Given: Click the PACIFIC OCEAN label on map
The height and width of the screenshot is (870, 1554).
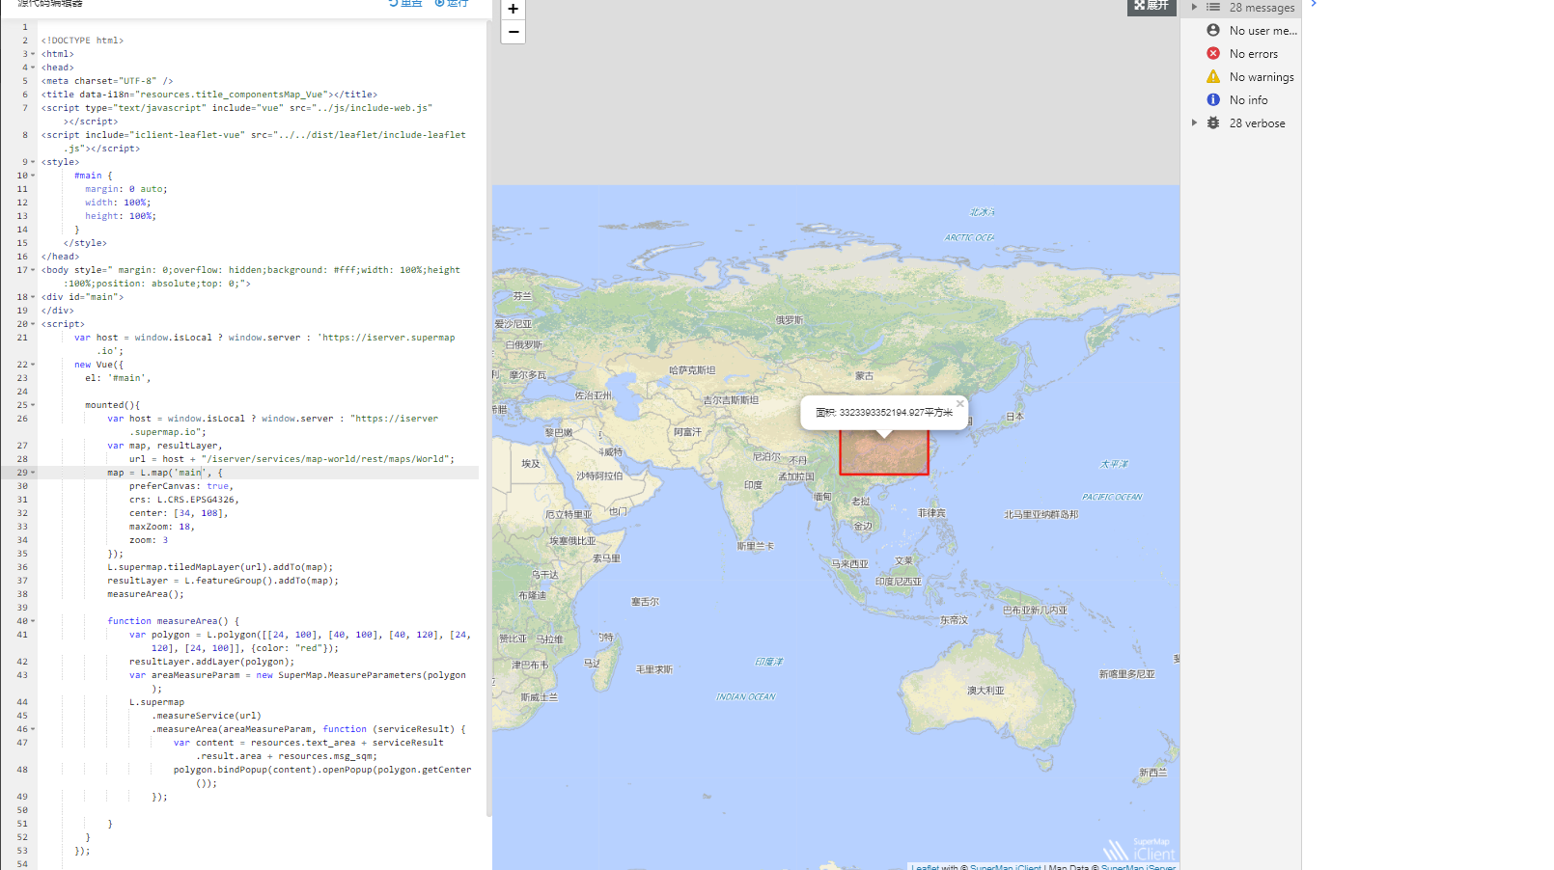Looking at the screenshot, I should (1112, 497).
